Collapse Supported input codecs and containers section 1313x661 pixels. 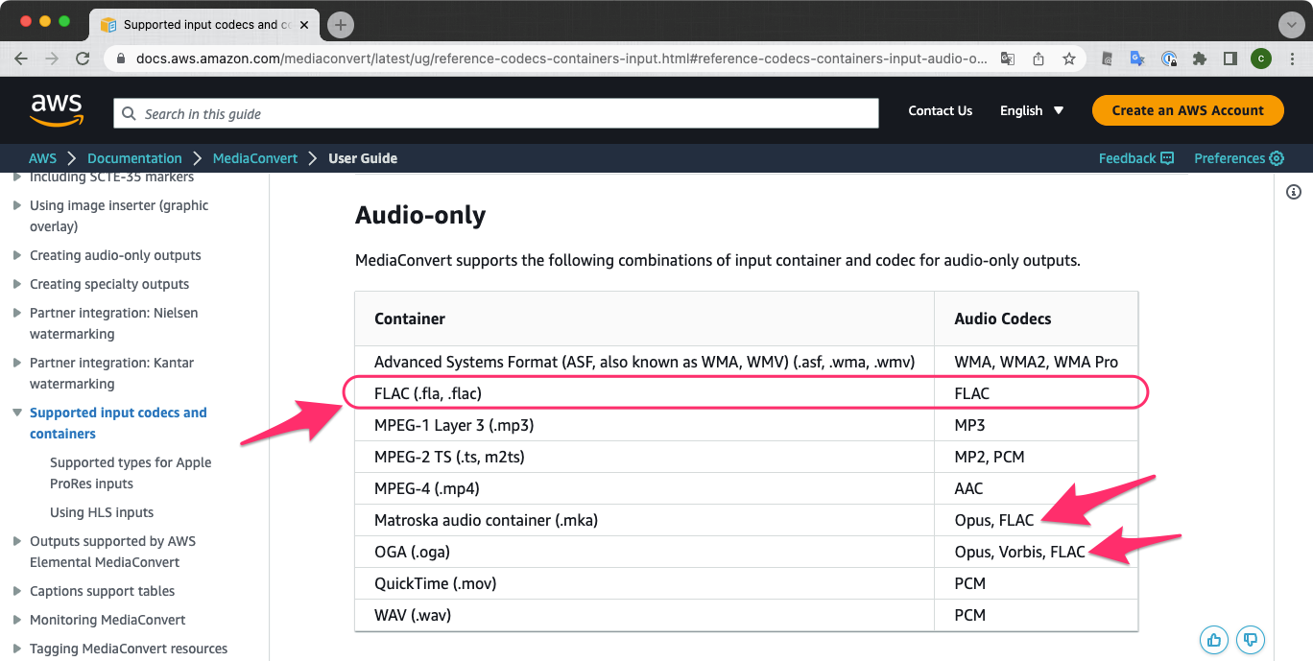17,413
